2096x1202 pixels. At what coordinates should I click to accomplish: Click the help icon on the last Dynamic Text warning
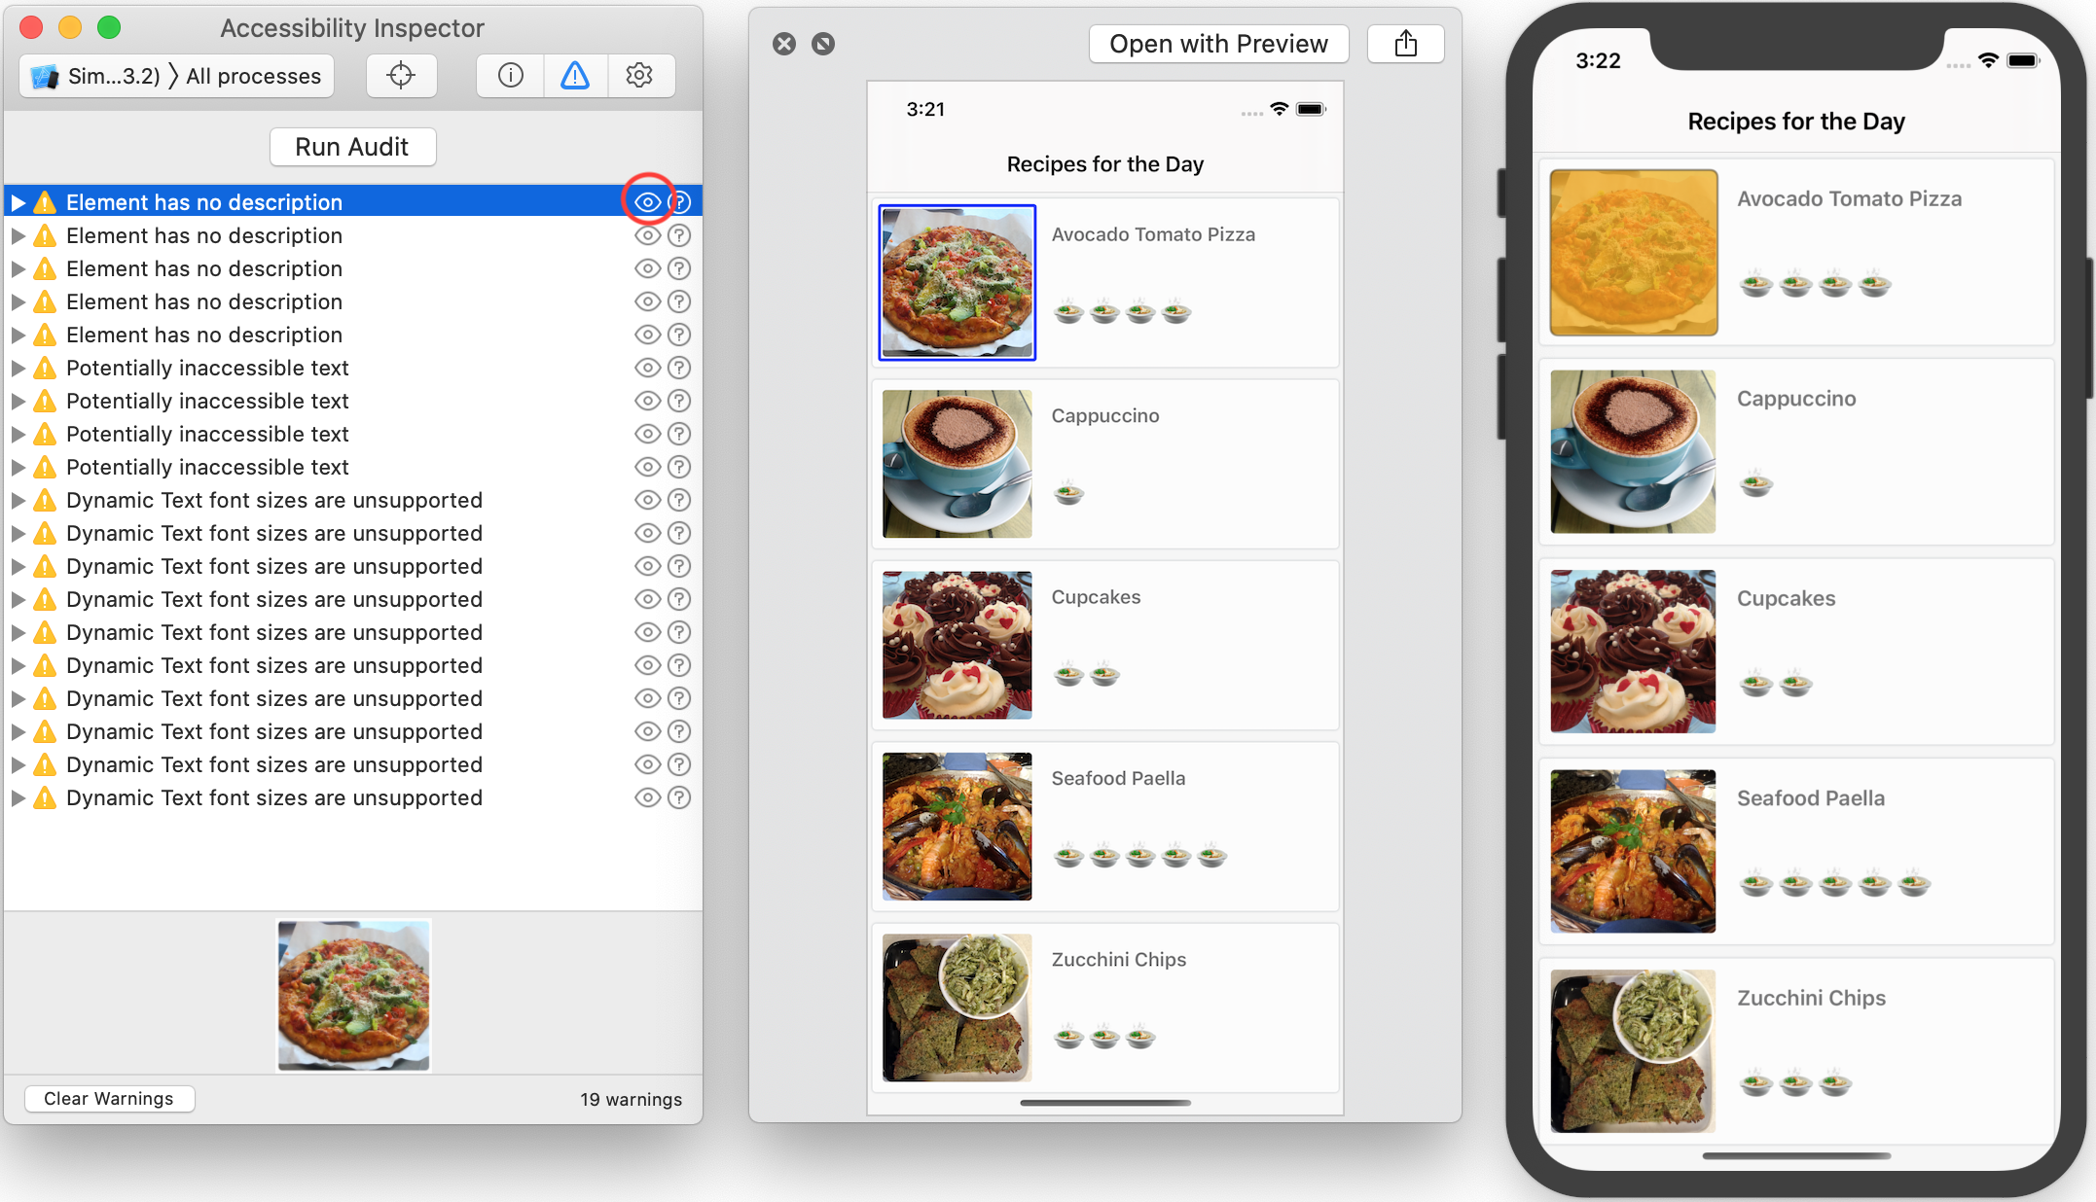(679, 797)
